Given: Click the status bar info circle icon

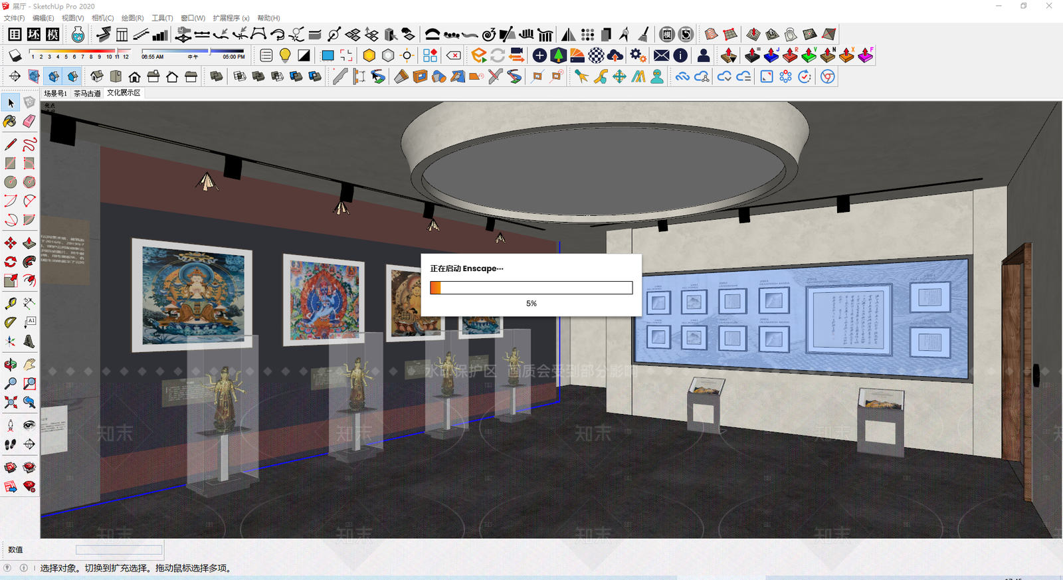Looking at the screenshot, I should click(23, 568).
